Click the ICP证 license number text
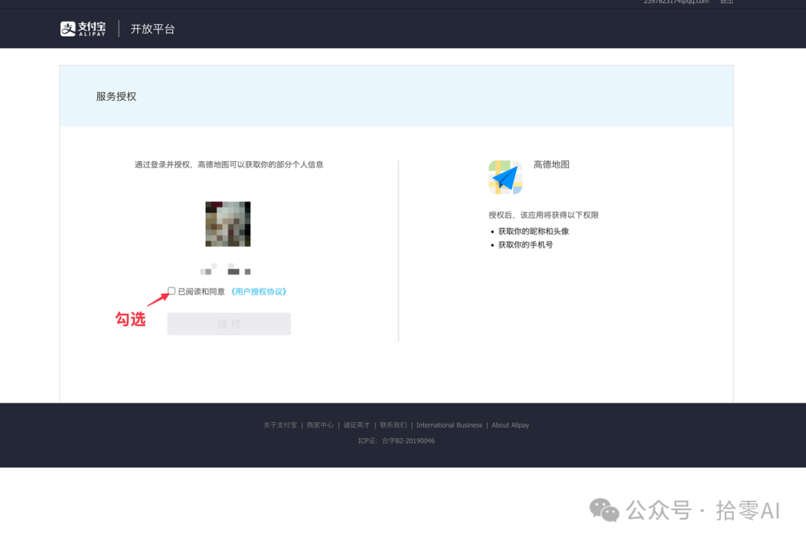Screen dimensions: 806x543 396,441
